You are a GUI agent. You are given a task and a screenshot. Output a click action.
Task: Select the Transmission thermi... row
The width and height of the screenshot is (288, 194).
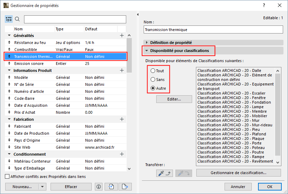(x=66, y=57)
